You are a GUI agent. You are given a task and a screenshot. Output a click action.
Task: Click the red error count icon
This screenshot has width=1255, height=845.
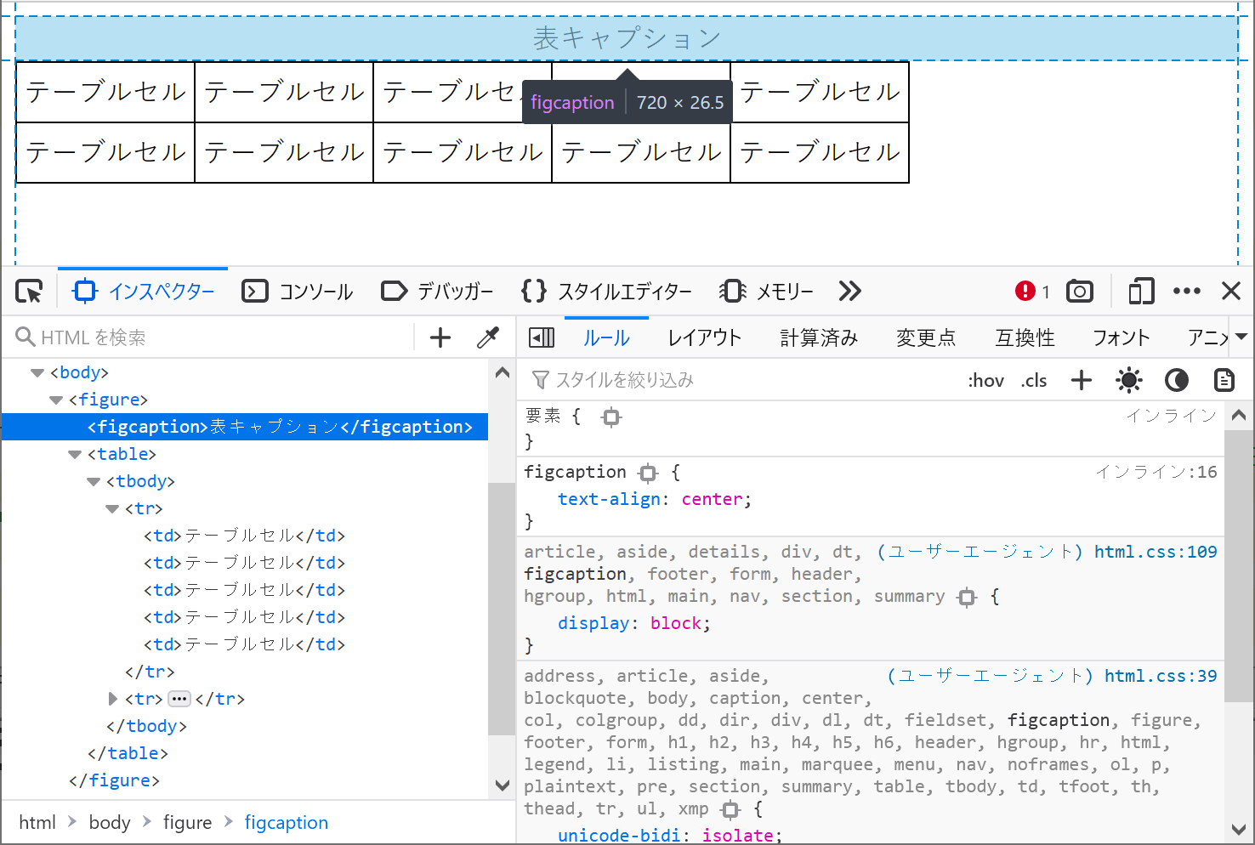[1025, 292]
